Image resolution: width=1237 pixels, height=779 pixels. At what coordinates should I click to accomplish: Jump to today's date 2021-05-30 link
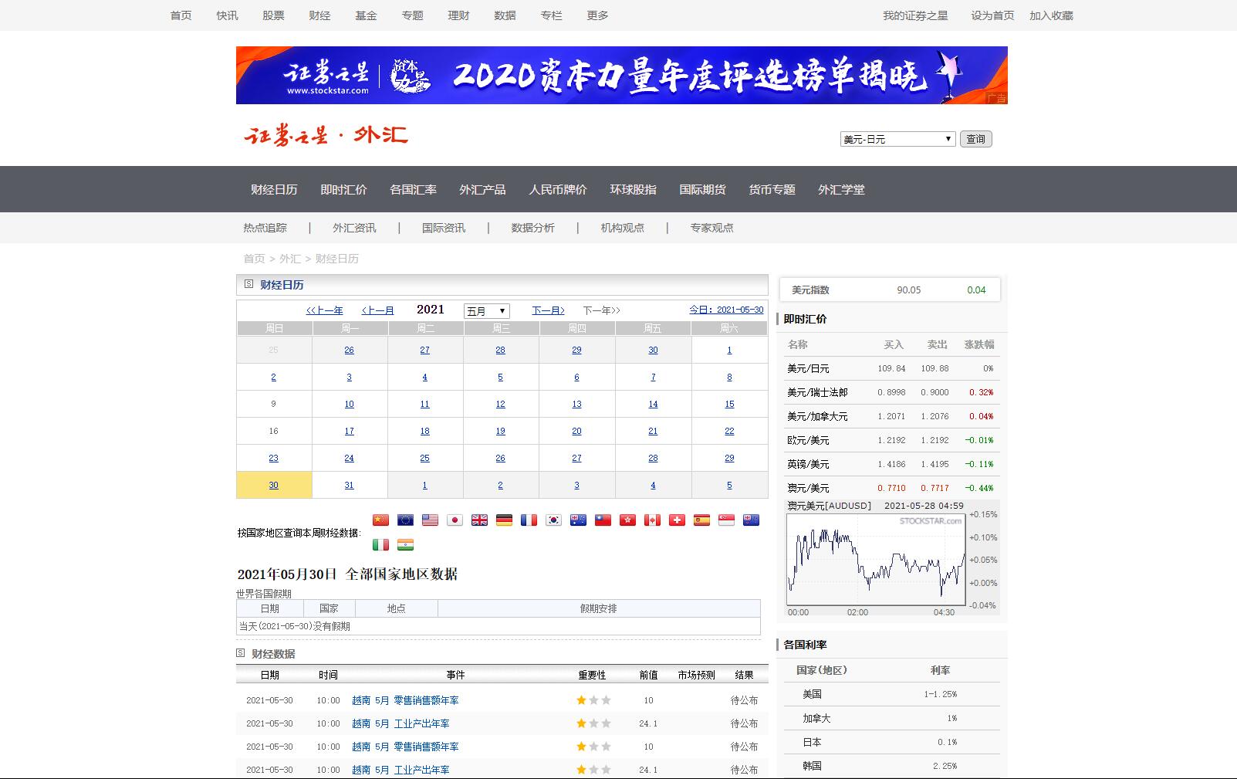tap(726, 310)
